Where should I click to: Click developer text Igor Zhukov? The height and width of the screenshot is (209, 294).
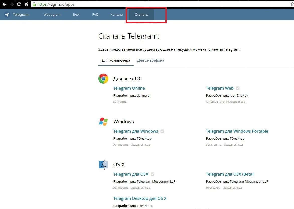tap(239, 95)
